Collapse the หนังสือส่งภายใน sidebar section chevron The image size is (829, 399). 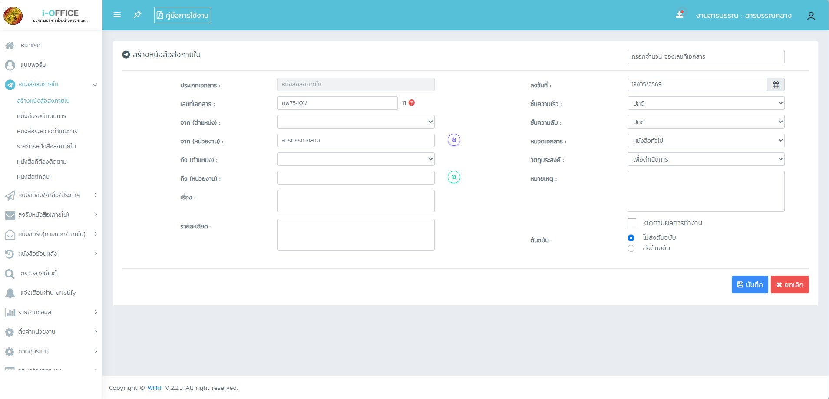pyautogui.click(x=95, y=85)
